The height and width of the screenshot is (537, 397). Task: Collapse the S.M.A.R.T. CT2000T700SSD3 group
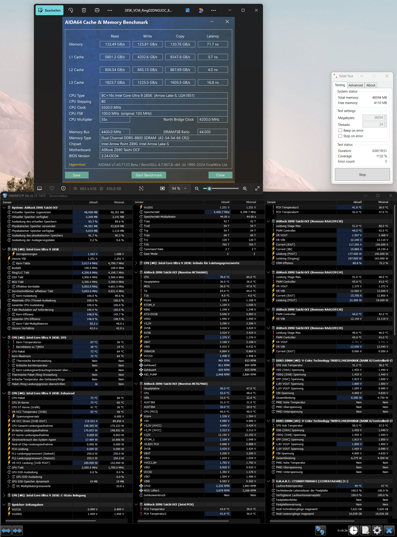pos(268,481)
